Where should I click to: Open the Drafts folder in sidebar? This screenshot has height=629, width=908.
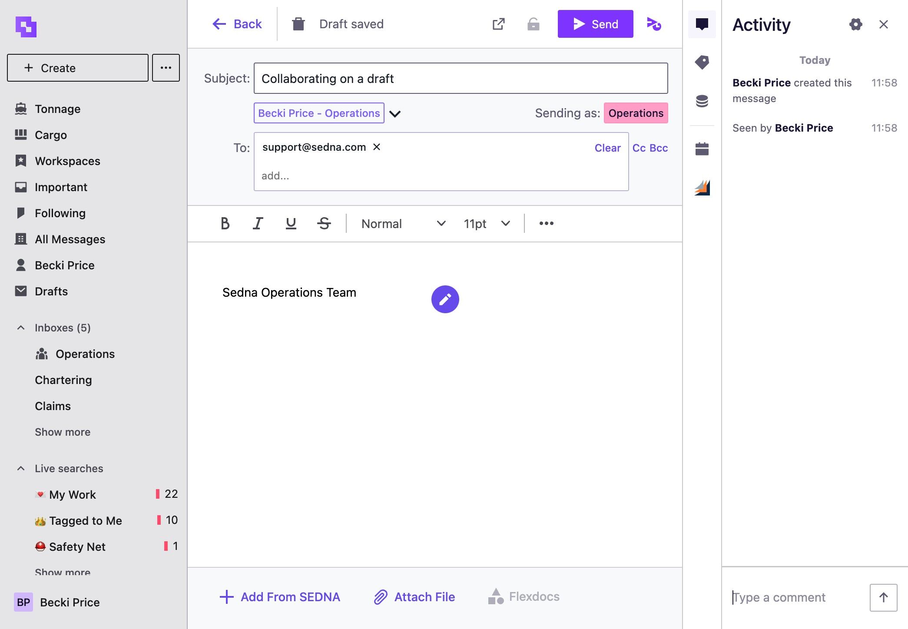pos(51,291)
